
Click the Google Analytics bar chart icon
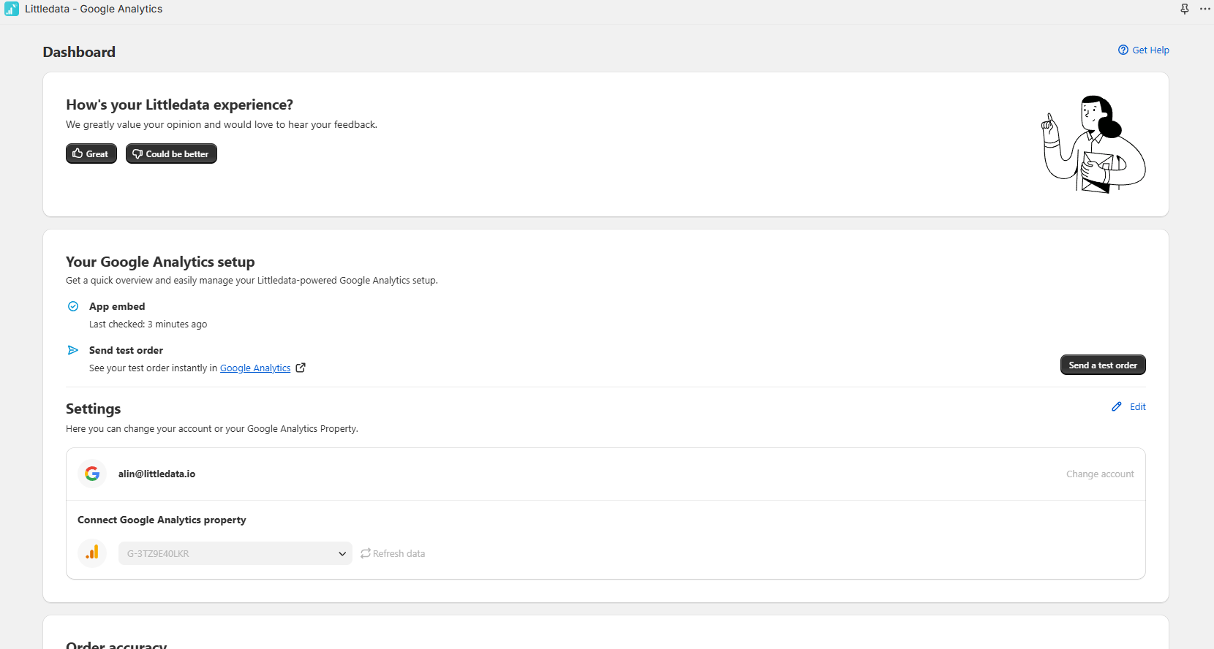tap(92, 553)
